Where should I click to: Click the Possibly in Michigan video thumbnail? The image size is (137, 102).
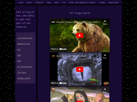pyautogui.click(x=80, y=94)
